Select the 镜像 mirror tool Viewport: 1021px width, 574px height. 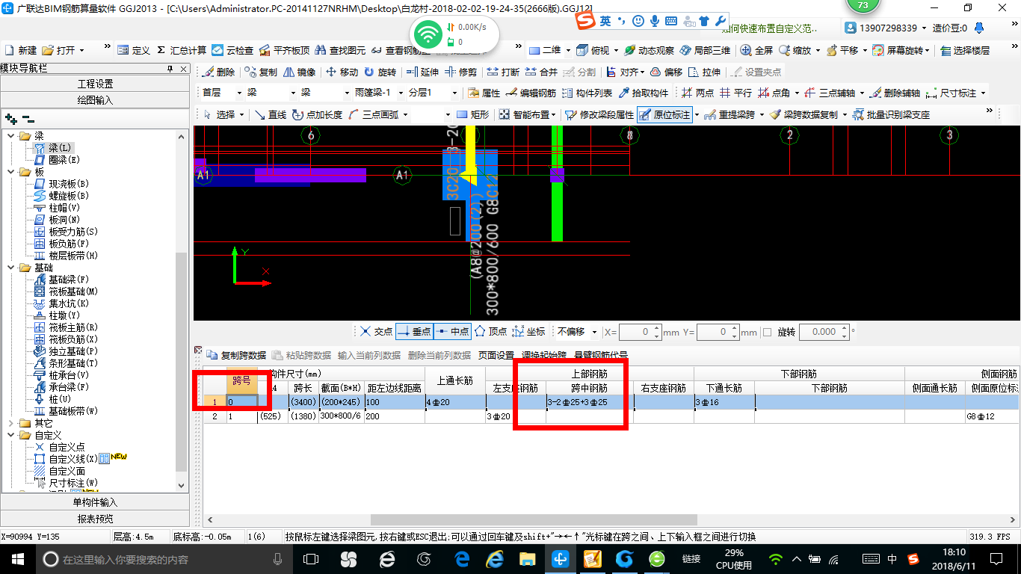299,72
